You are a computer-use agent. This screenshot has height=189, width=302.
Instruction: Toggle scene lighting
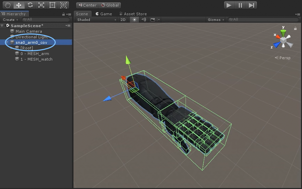point(134,20)
